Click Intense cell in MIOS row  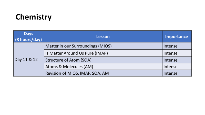[177, 46]
